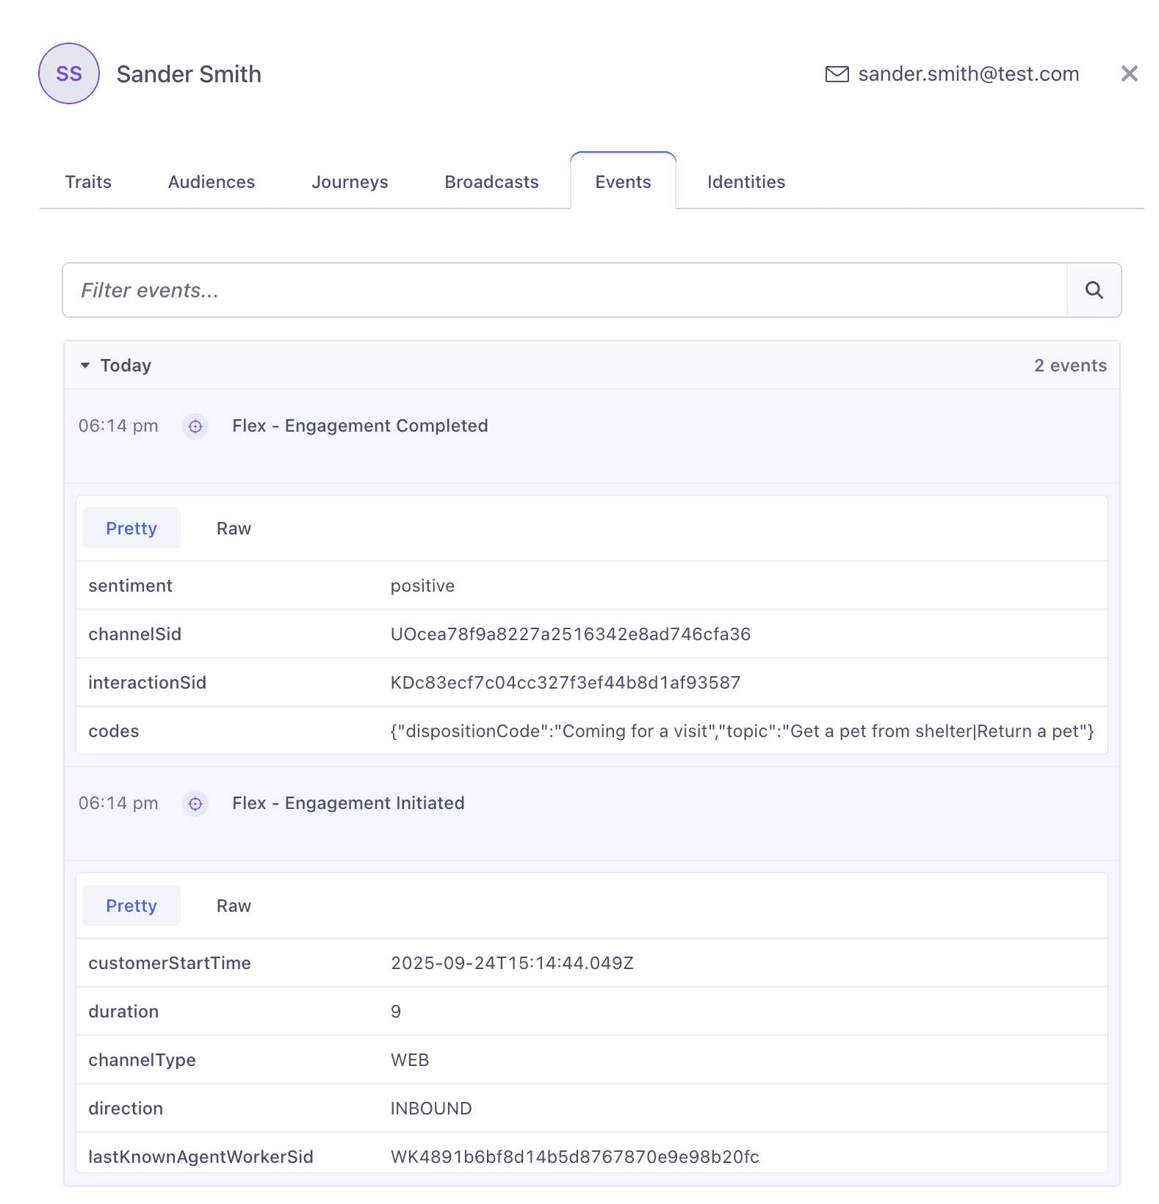Image resolution: width=1159 pixels, height=1204 pixels.
Task: Click Engagement Completed event target icon
Action: (195, 427)
